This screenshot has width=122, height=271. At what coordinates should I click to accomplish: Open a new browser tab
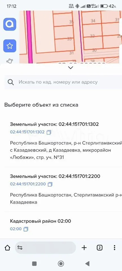84,248
